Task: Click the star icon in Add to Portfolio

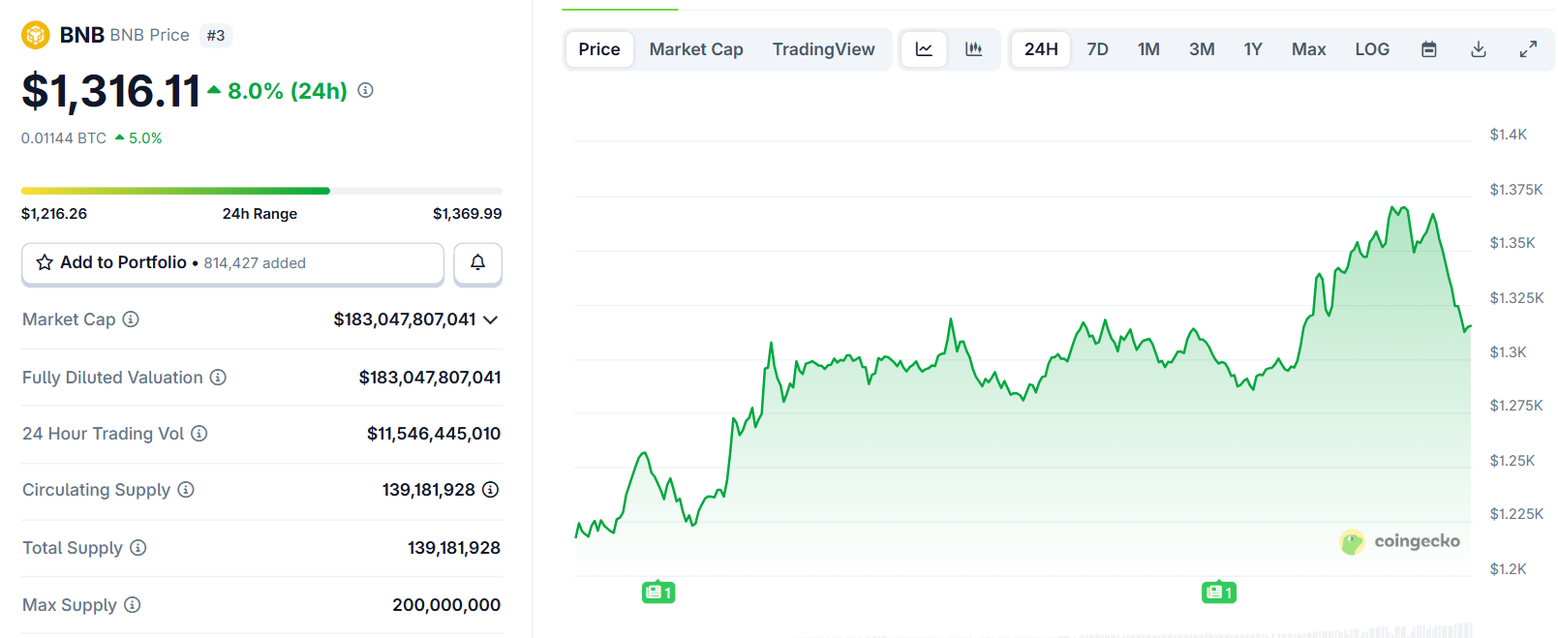Action: tap(45, 262)
